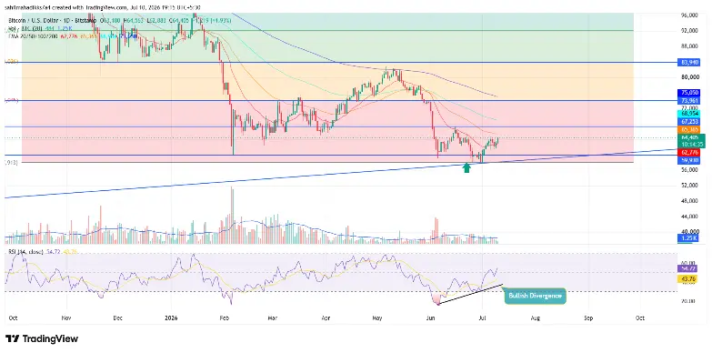Click the Mar date on the time axis
This screenshot has height=353, width=712.
[273, 318]
